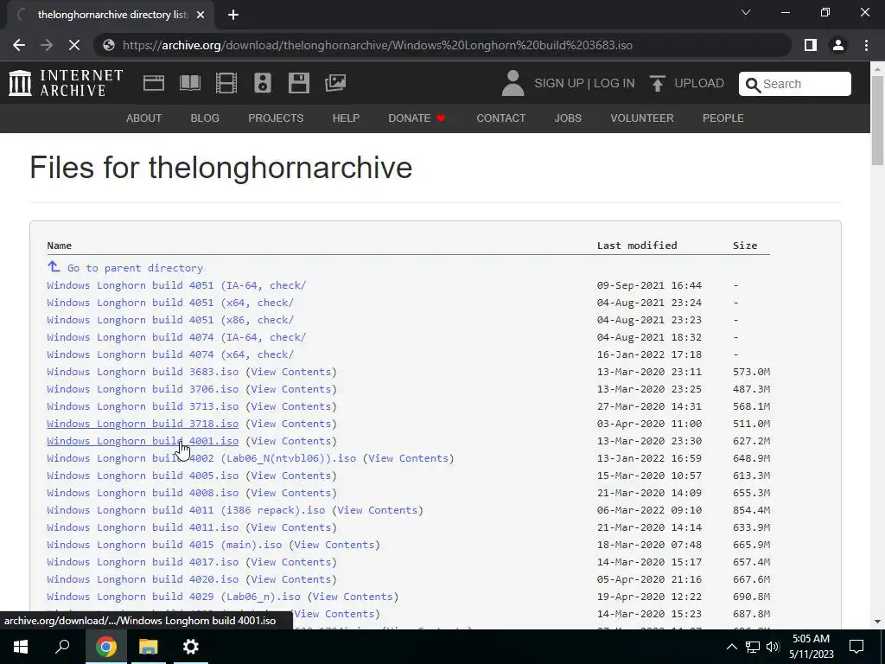Open the Internet Archive home logo
This screenshot has height=664, width=885.
coord(66,83)
